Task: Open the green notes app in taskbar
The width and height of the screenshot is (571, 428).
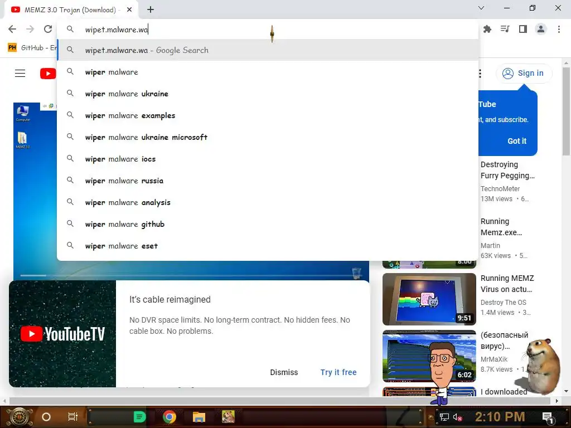Action: [x=139, y=417]
